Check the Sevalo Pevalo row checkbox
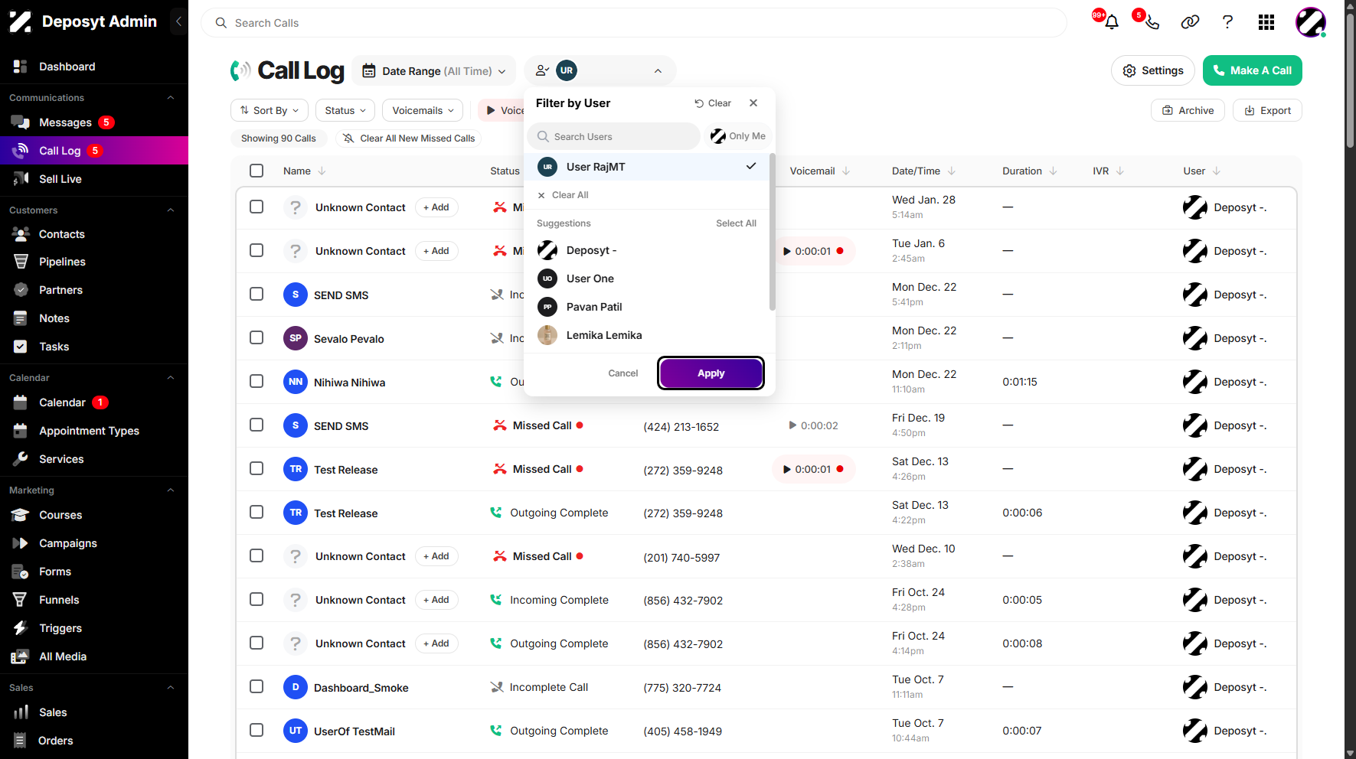The height and width of the screenshot is (759, 1356). (256, 337)
